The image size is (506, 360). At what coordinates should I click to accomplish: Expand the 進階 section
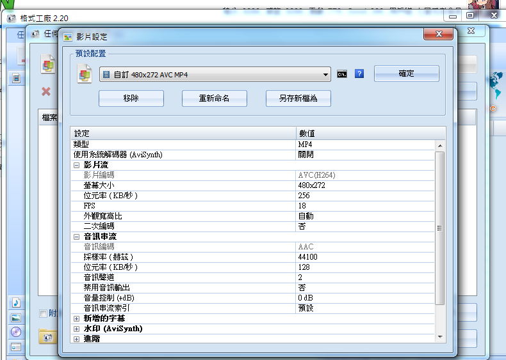coord(77,339)
